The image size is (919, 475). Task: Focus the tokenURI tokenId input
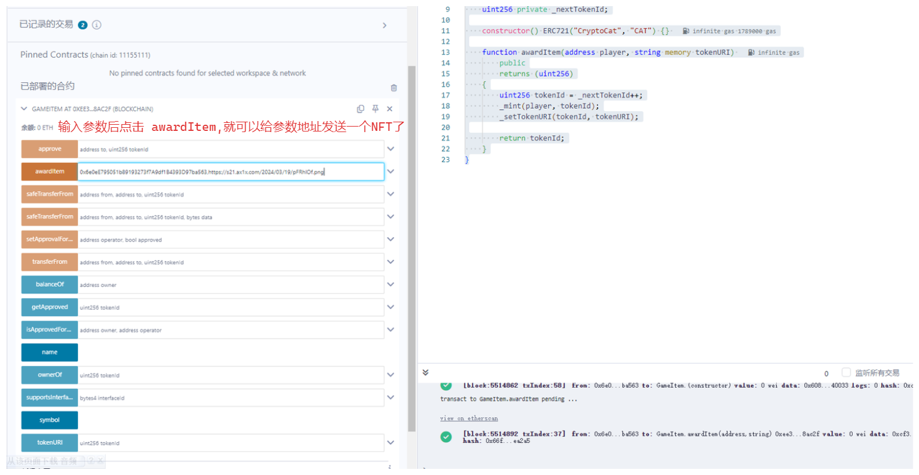pos(231,442)
